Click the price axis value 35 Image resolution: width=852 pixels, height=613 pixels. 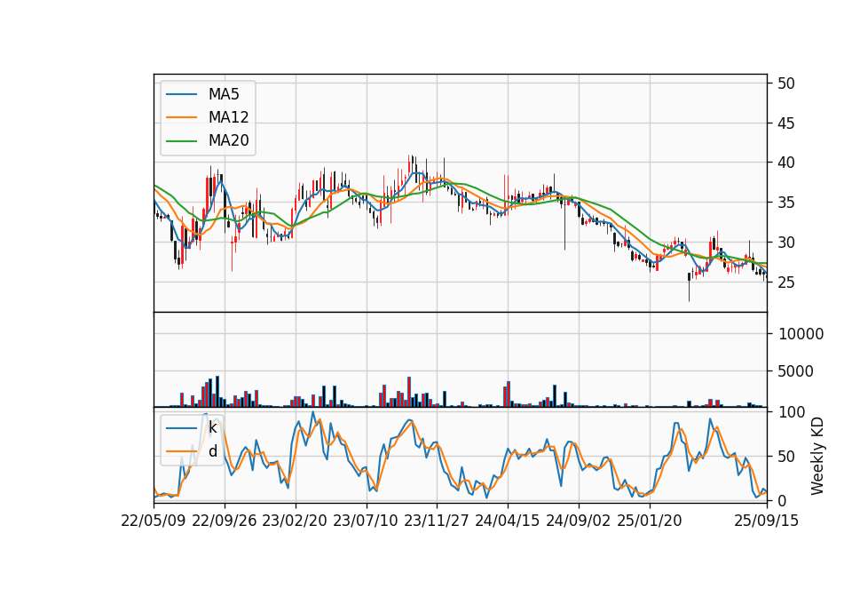pyautogui.click(x=786, y=203)
